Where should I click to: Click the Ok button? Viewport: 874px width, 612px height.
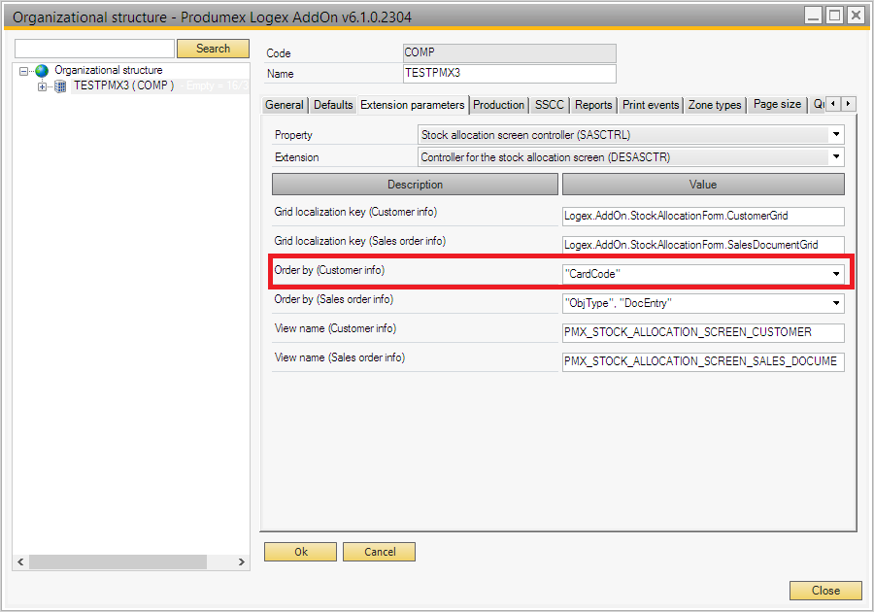[300, 552]
